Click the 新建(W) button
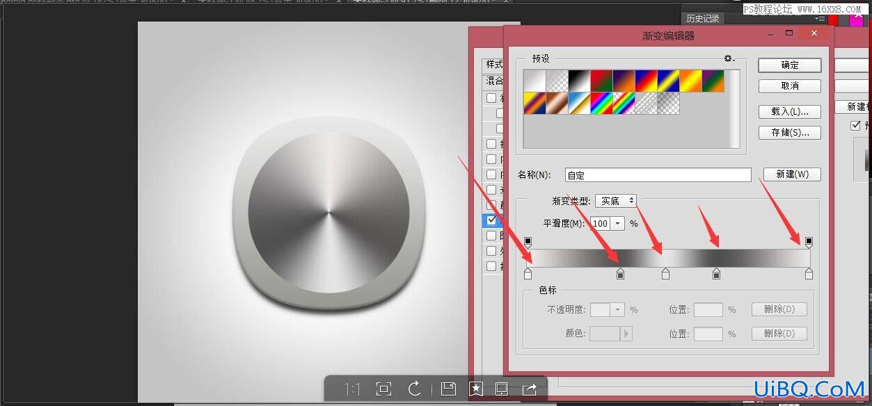 pos(792,174)
